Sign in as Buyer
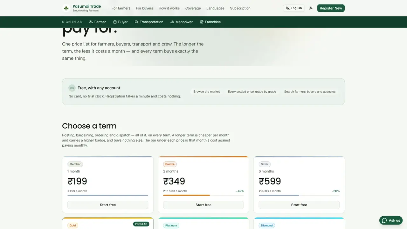Viewport: 407px width, 229px height. pos(121,22)
